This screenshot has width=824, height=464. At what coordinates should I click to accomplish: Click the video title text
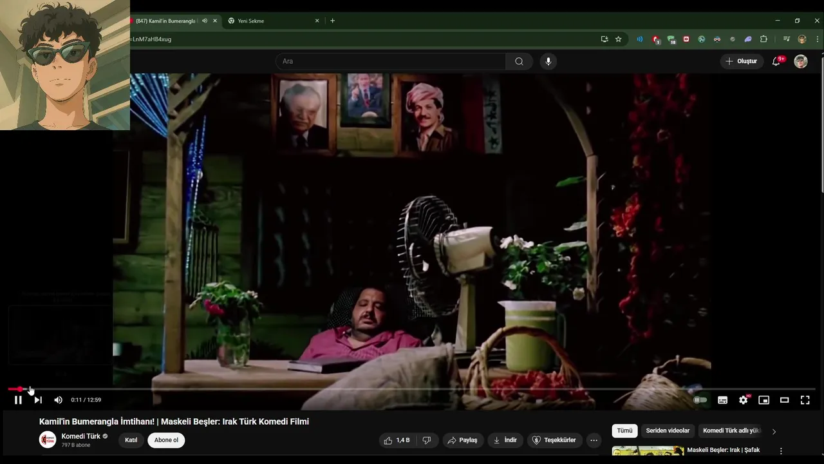(174, 421)
